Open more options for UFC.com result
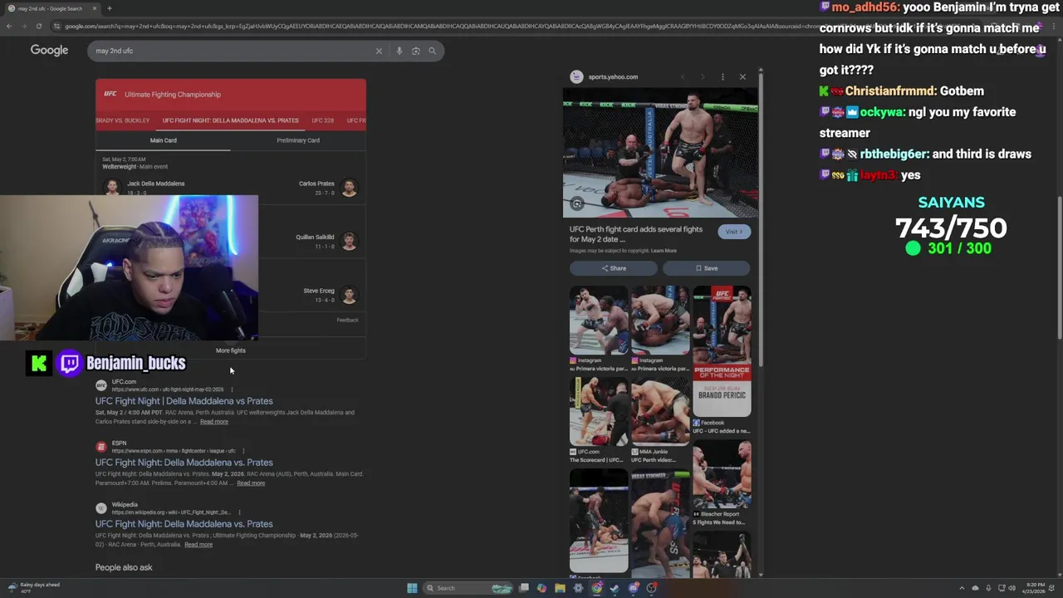Screen dimensions: 1063x598 tap(232, 389)
